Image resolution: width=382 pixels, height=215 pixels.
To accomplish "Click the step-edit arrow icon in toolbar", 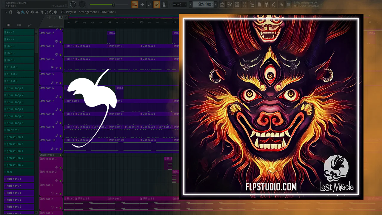I will [142, 4].
